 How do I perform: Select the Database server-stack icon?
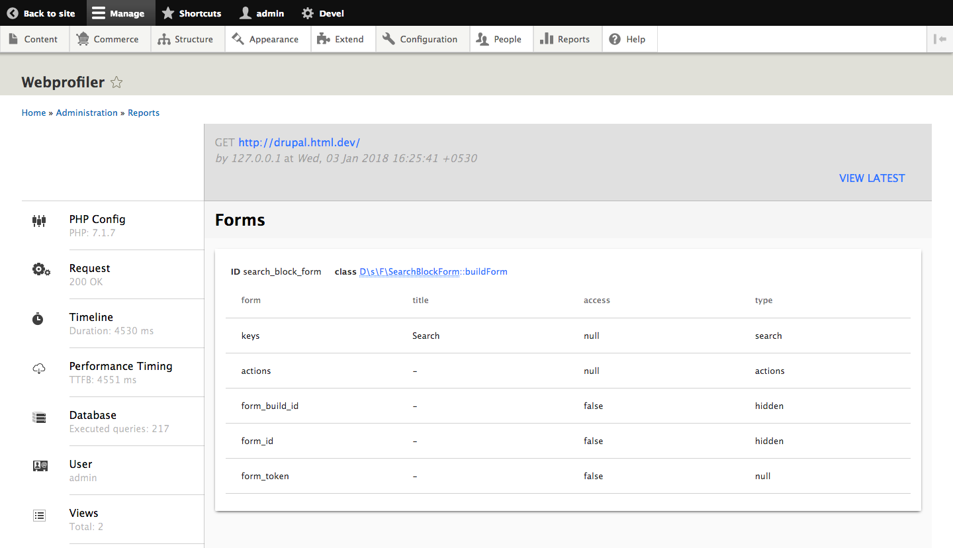[x=39, y=417]
